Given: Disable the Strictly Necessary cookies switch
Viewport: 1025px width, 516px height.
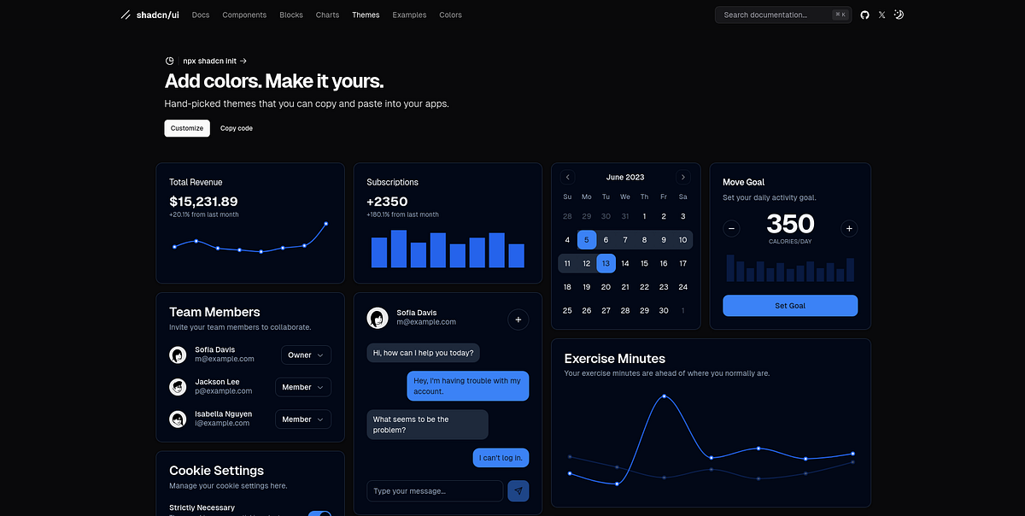Looking at the screenshot, I should pyautogui.click(x=320, y=513).
